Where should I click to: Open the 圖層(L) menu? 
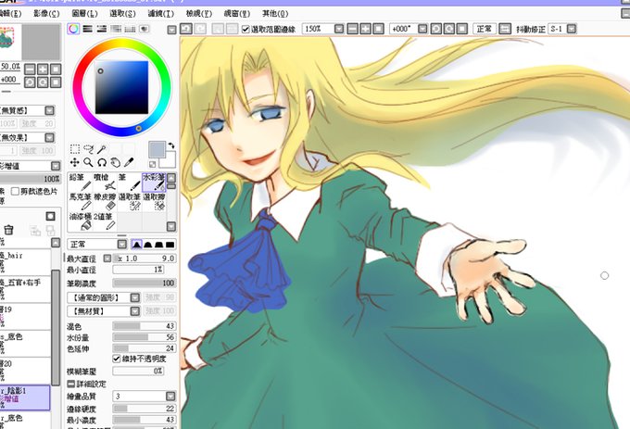pyautogui.click(x=84, y=14)
